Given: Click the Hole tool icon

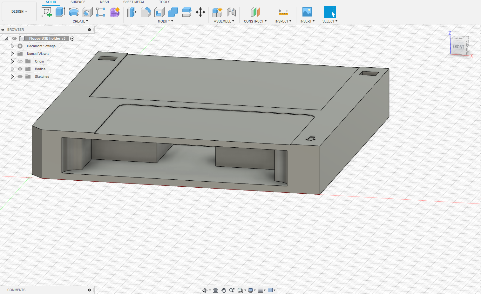Looking at the screenshot, I should click(x=87, y=12).
